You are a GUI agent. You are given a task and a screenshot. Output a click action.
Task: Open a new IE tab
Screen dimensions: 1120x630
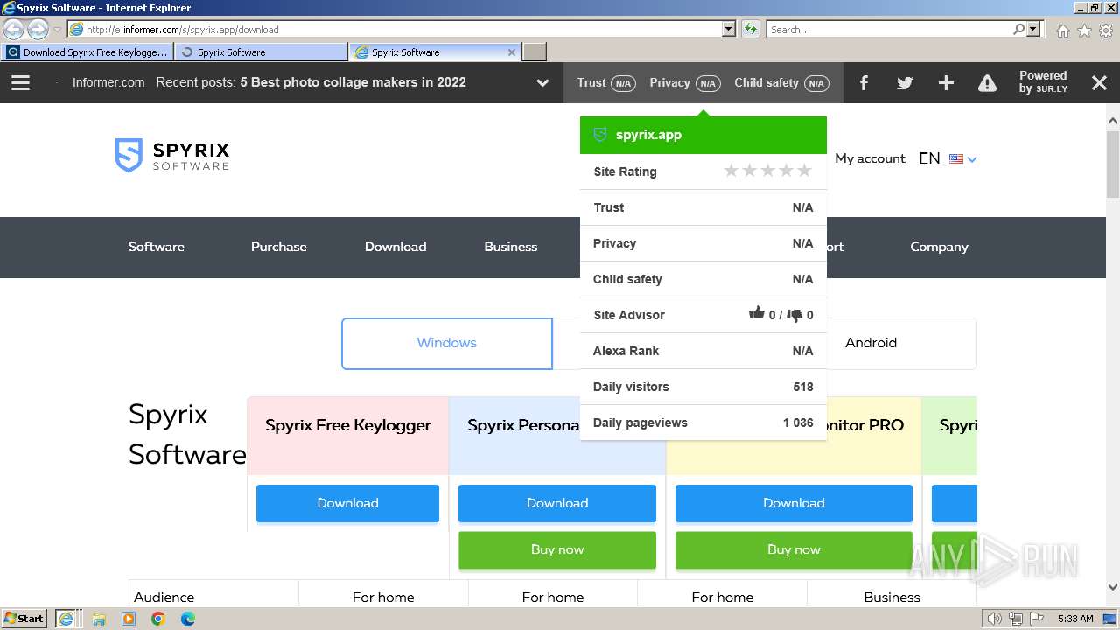coord(535,52)
